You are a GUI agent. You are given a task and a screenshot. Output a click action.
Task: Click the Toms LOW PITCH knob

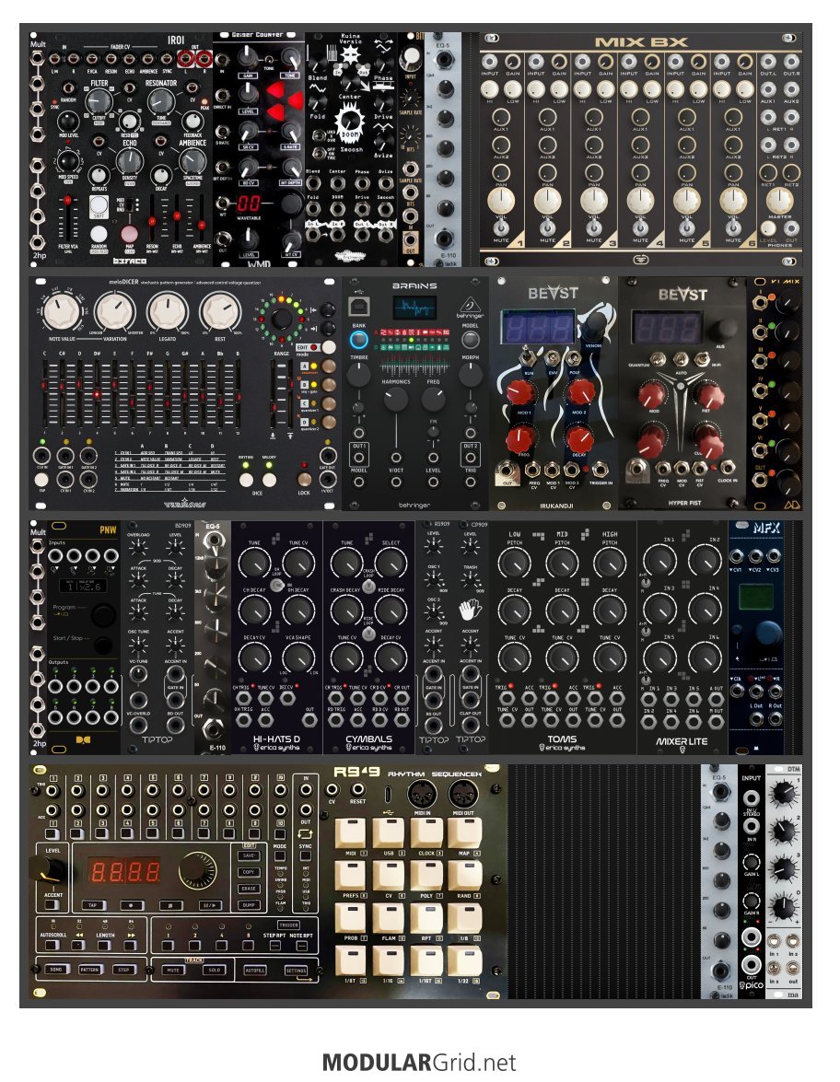pos(514,563)
